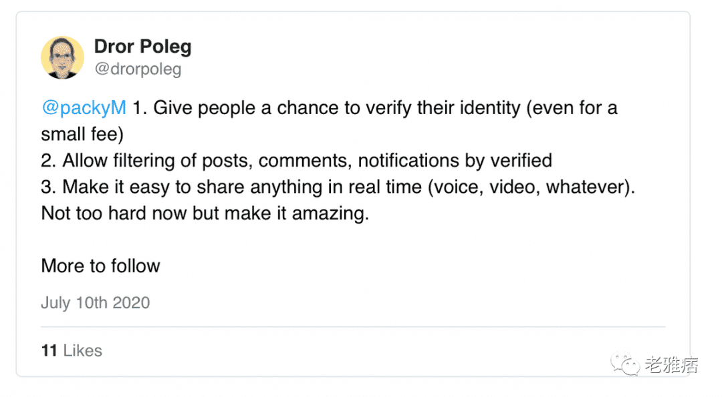Click the word 'verified' in the tweet
This screenshot has width=722, height=397.
521,160
